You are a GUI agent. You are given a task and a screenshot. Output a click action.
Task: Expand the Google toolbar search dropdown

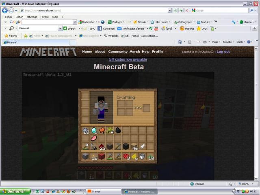(75, 22)
